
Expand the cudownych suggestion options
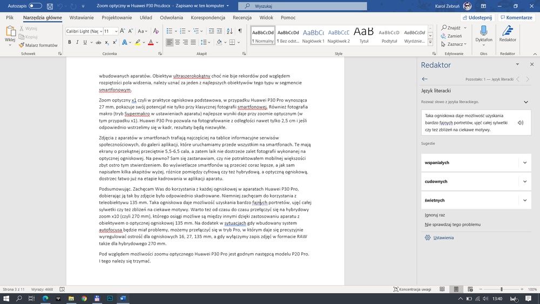[525, 181]
